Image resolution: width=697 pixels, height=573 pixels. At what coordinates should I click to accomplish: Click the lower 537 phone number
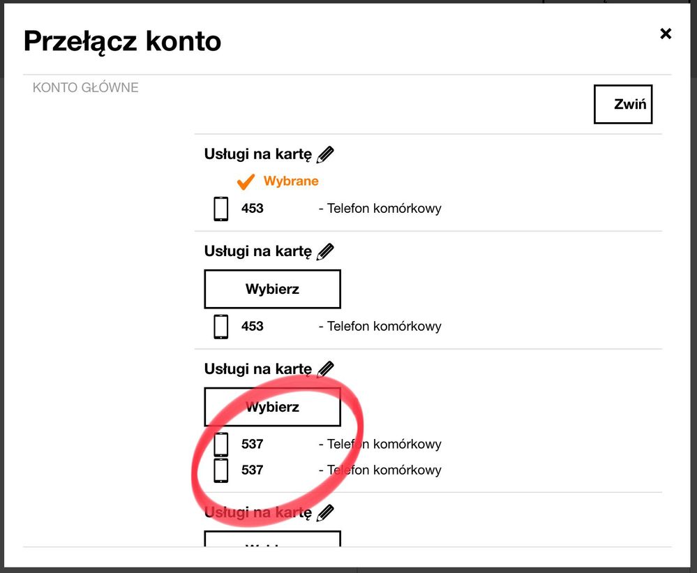tap(253, 470)
